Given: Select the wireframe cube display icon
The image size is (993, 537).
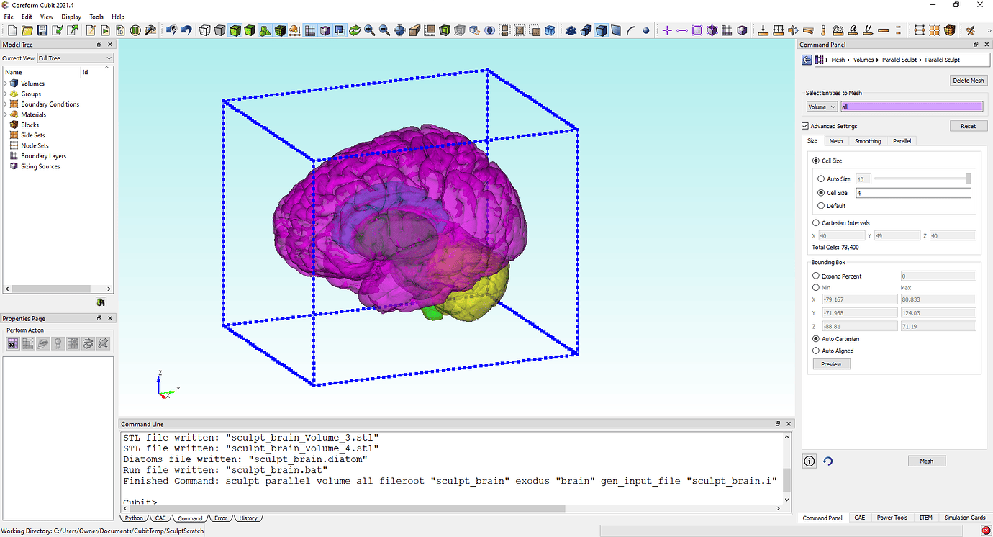Looking at the screenshot, I should [205, 30].
